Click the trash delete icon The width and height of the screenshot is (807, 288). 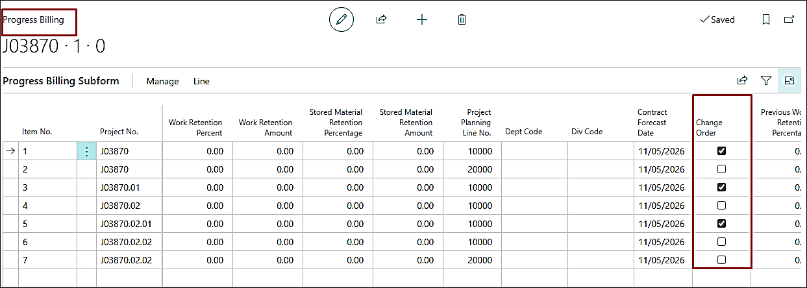[x=462, y=19]
